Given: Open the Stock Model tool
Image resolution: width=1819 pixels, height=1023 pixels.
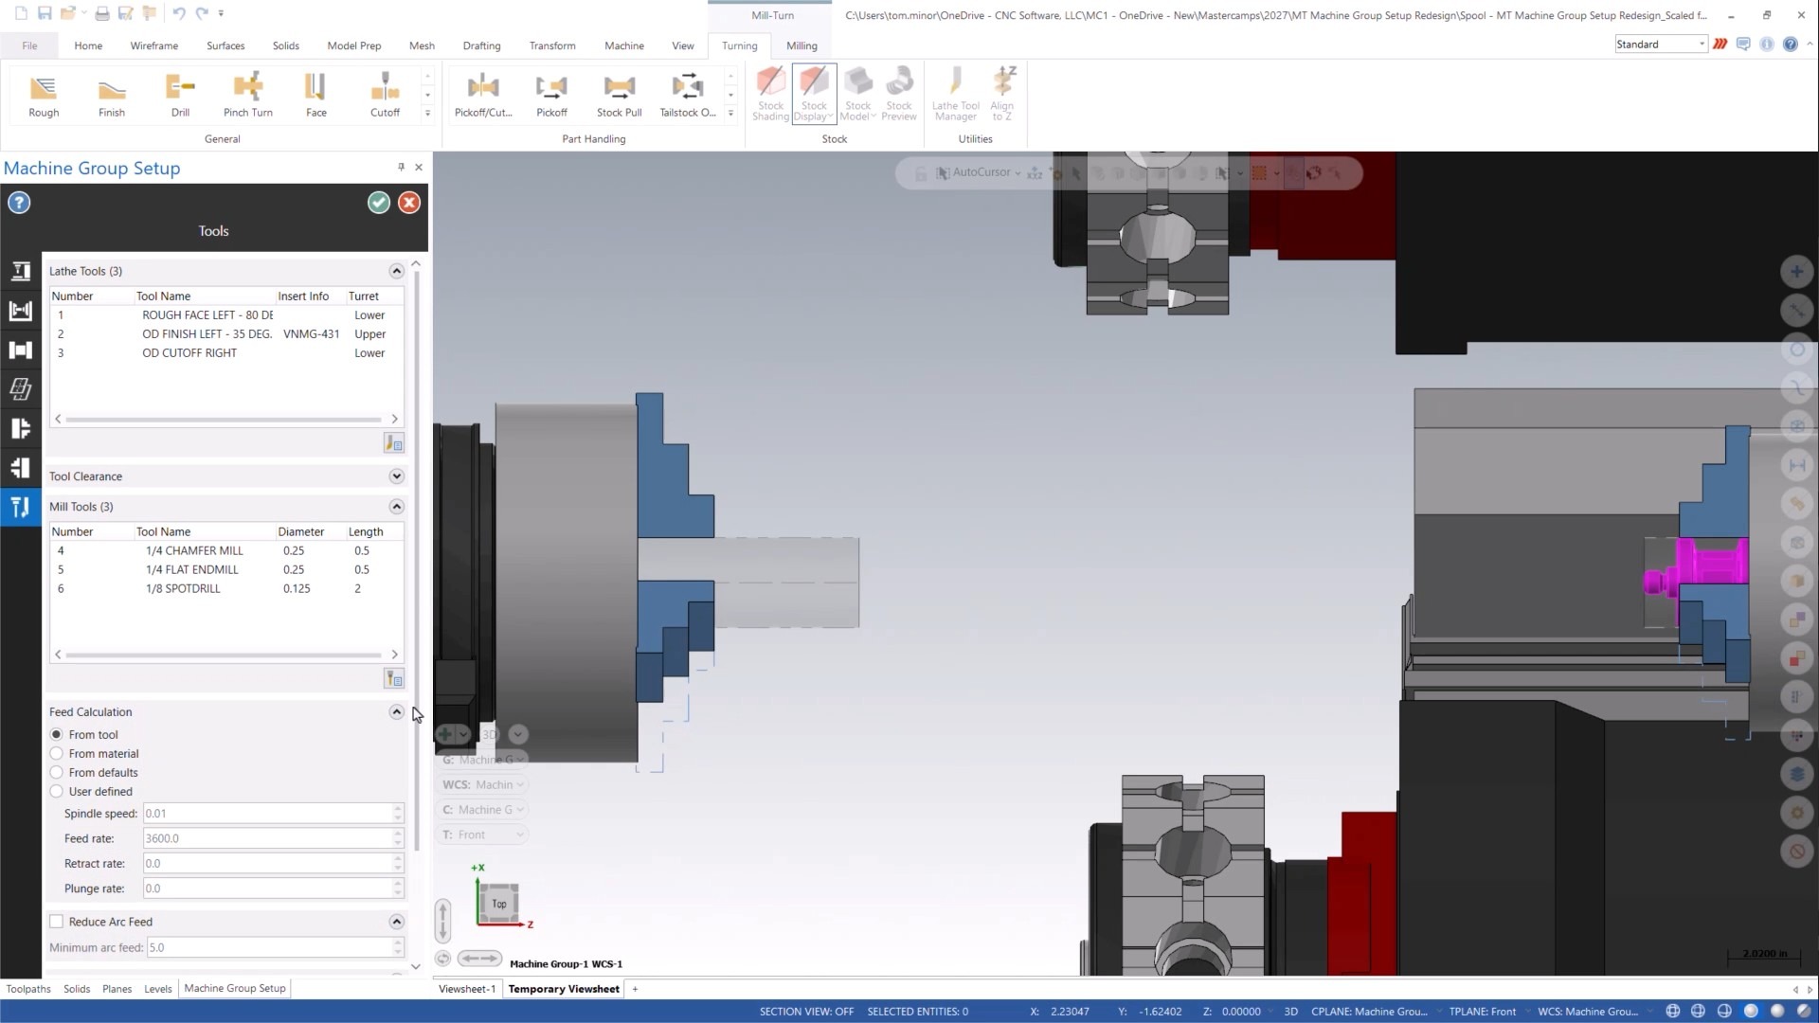Looking at the screenshot, I should [858, 94].
